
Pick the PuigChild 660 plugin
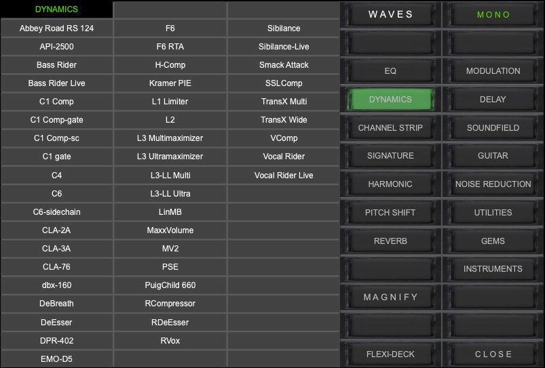tap(170, 285)
